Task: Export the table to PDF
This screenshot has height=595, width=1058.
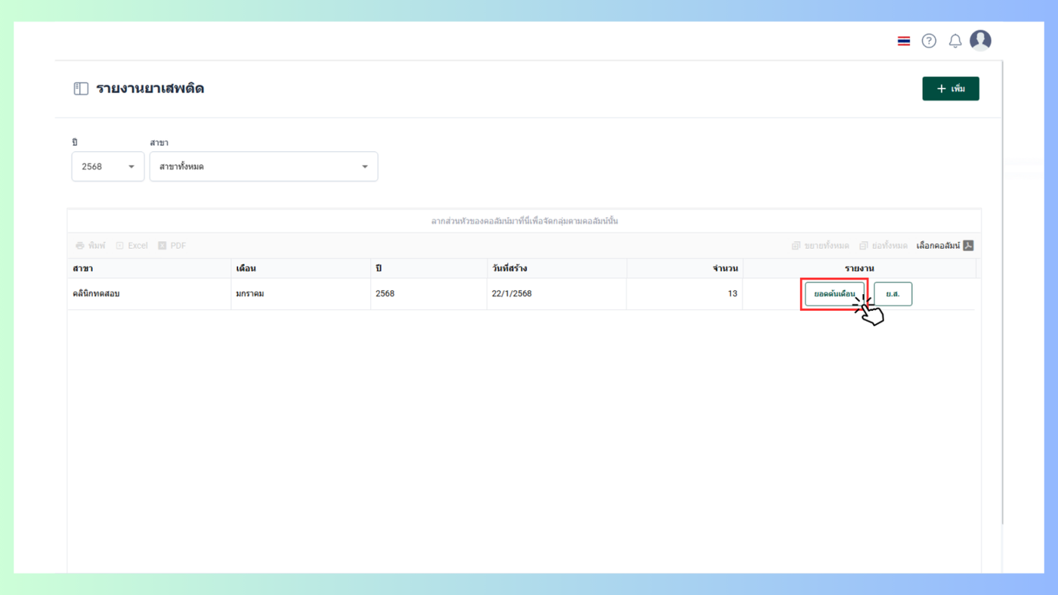Action: (x=172, y=246)
